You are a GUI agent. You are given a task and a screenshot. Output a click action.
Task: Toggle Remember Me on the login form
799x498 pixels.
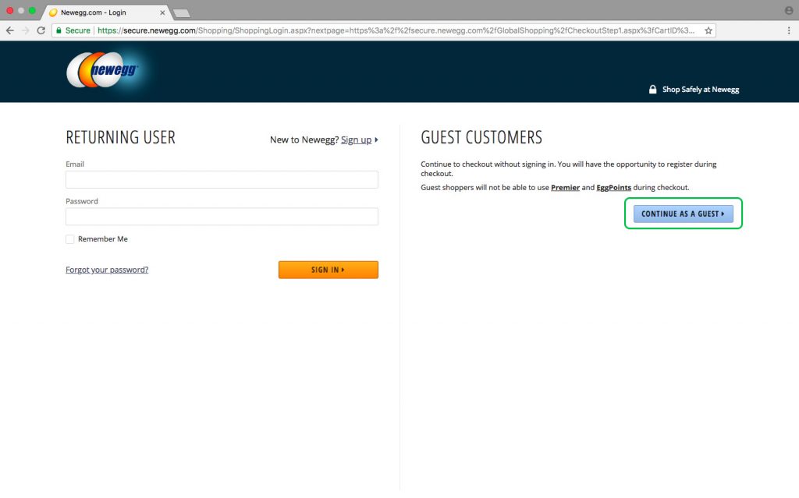pos(69,239)
